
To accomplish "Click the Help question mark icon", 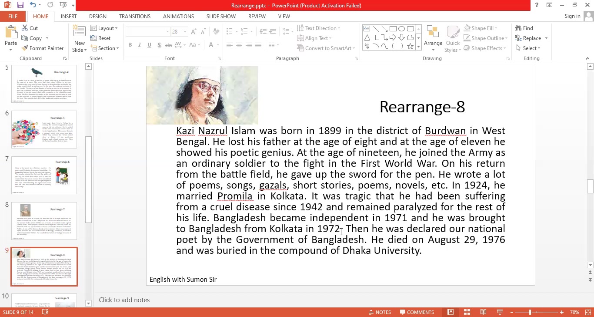I will (537, 5).
